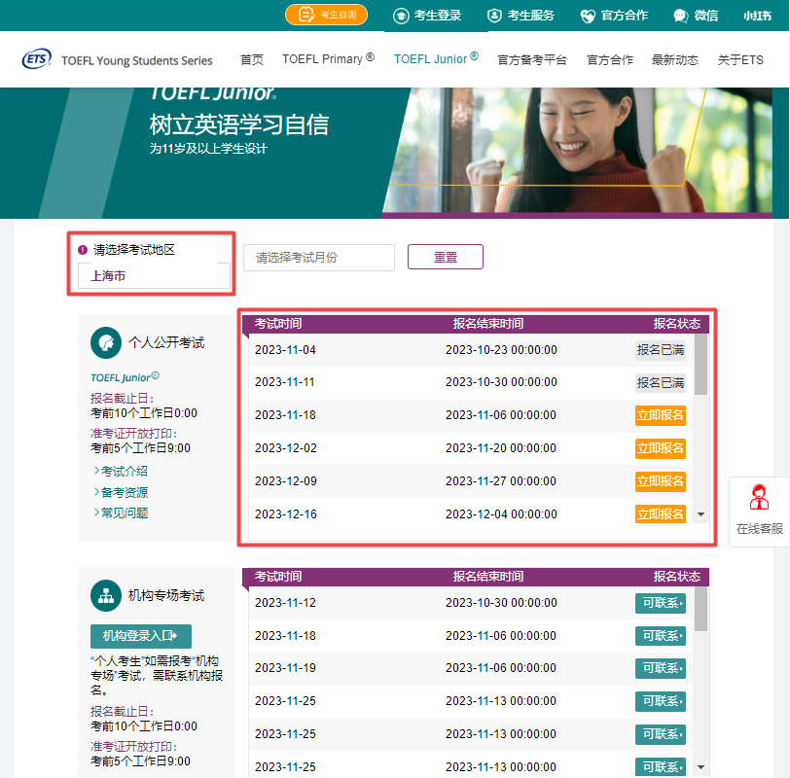Click the down arrow of the institution exam list scrollbar
The height and width of the screenshot is (778, 790).
click(x=700, y=767)
